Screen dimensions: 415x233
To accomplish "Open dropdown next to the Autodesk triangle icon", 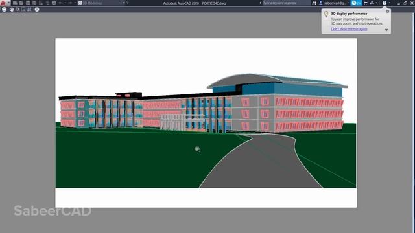I will [376, 3].
